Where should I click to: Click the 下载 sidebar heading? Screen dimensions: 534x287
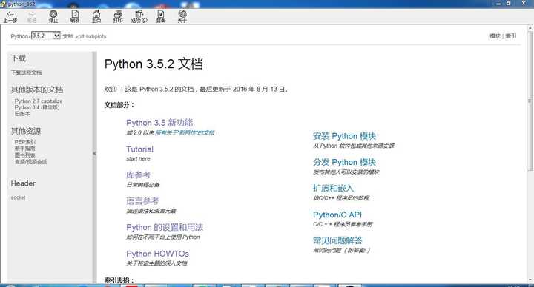(x=19, y=58)
